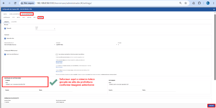Click the Produção Senha field
Screen dimensions: 216x108
coord(56,90)
